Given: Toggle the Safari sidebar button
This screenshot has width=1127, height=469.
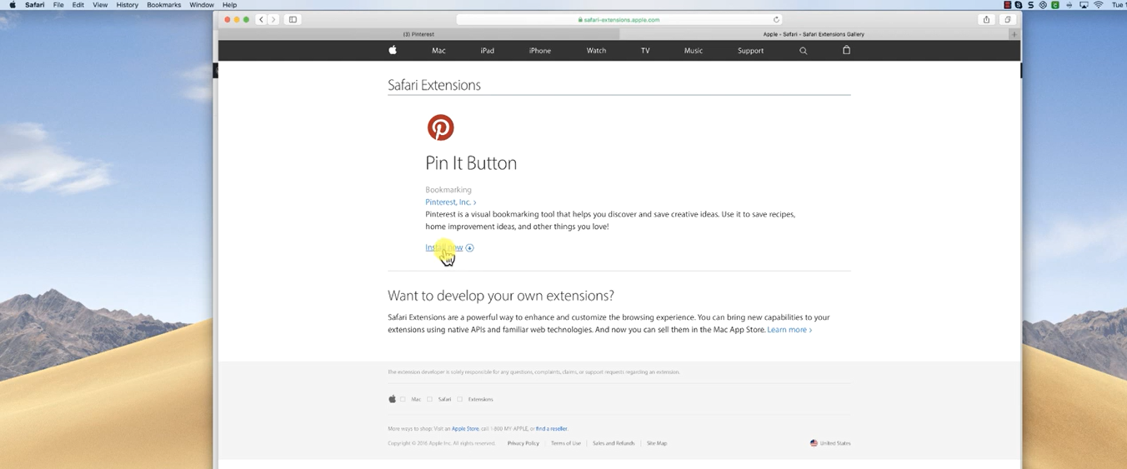Looking at the screenshot, I should 293,19.
